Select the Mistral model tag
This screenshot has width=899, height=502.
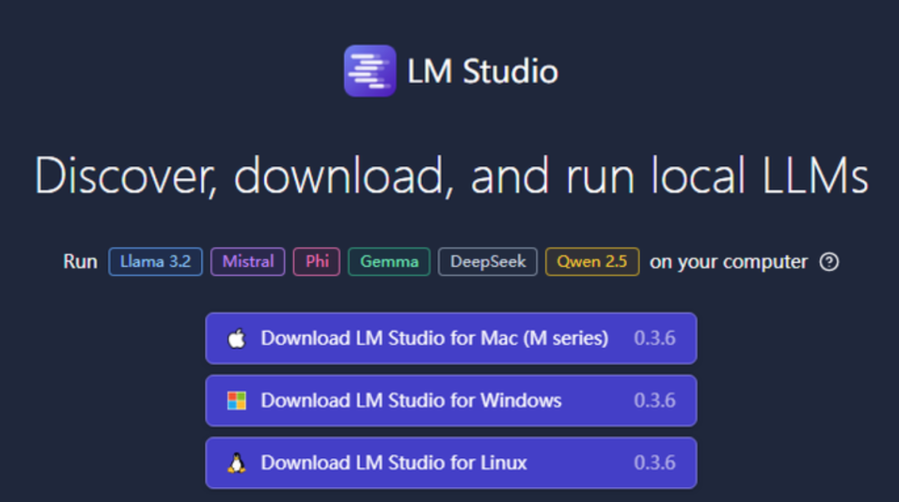(248, 262)
